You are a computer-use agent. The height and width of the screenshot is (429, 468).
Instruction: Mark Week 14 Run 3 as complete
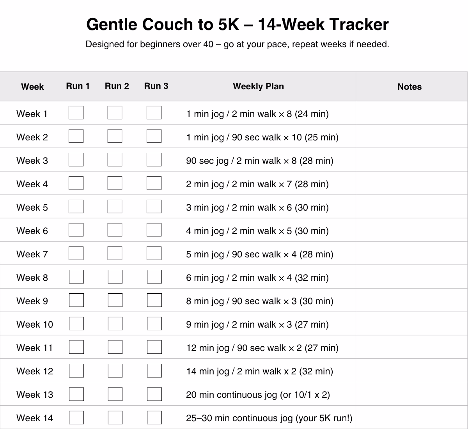(154, 417)
